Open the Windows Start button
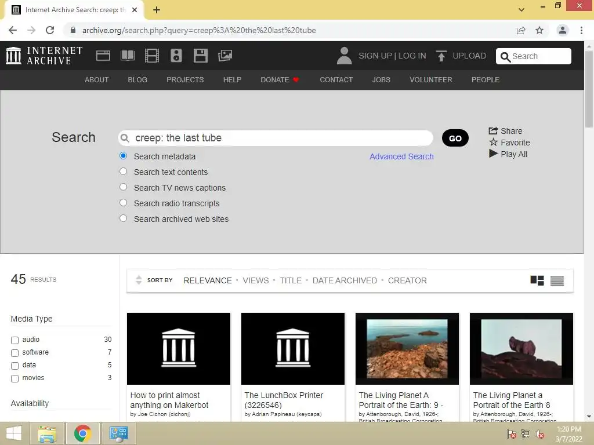Viewport: 594px width, 445px height. [x=14, y=433]
